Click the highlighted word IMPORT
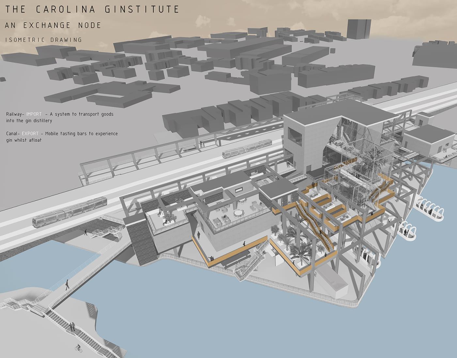This screenshot has height=358, width=457. click(34, 114)
